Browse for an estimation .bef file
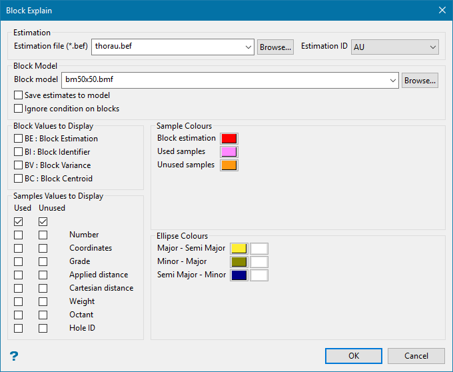 tap(275, 47)
